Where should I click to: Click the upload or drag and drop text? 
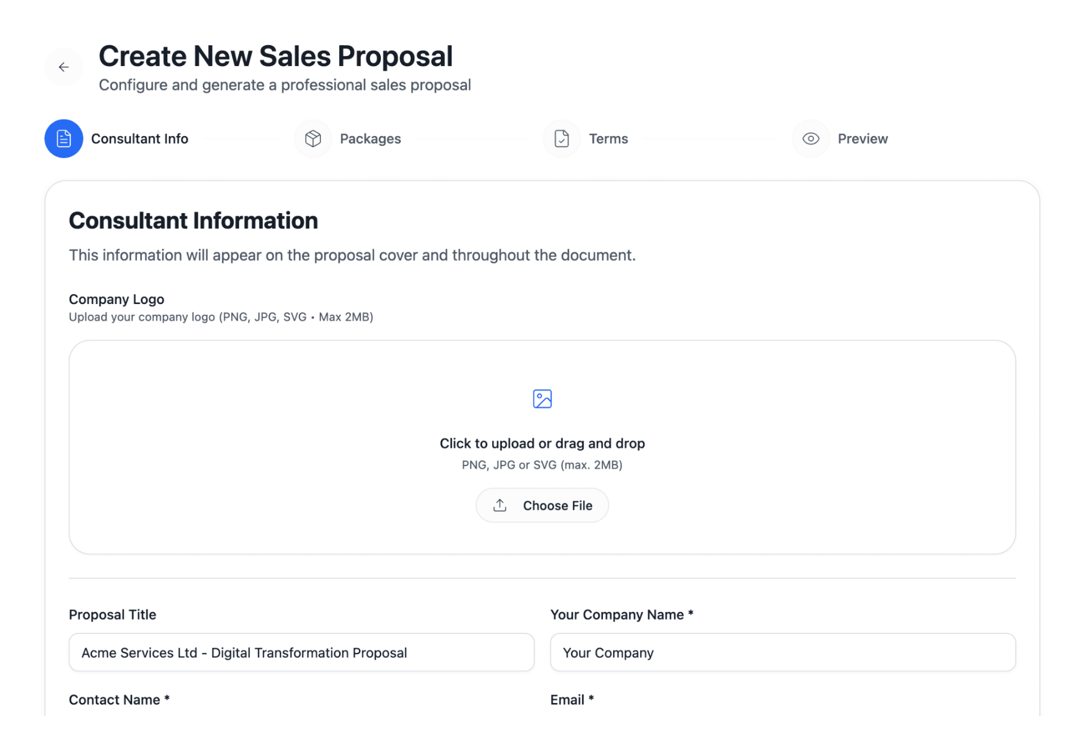point(542,443)
